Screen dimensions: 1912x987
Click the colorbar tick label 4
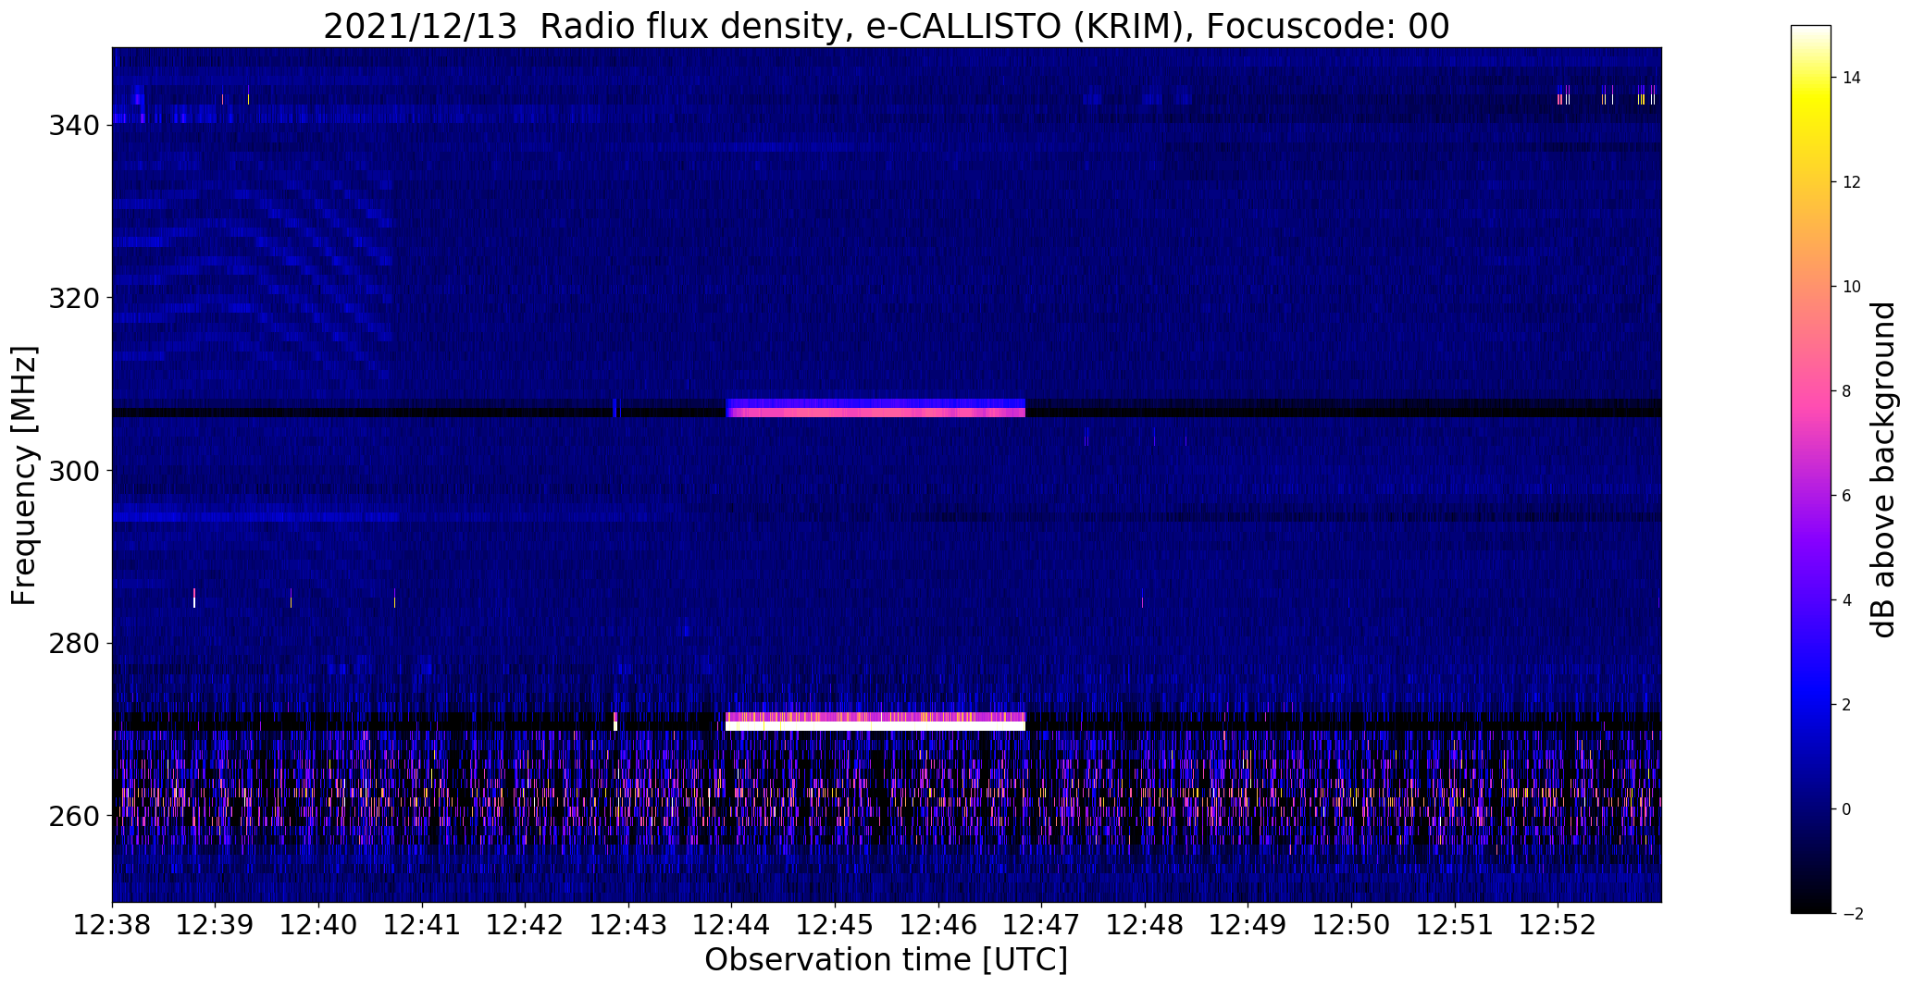point(1847,600)
